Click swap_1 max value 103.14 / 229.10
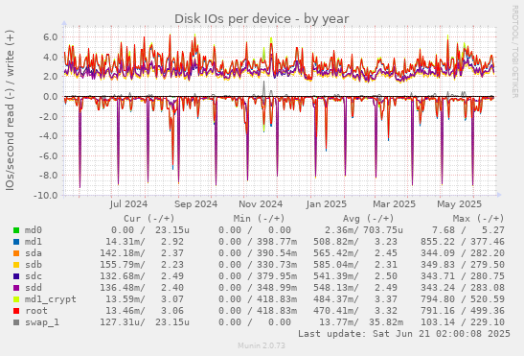Viewport: 524px width, 356px height. [x=463, y=322]
